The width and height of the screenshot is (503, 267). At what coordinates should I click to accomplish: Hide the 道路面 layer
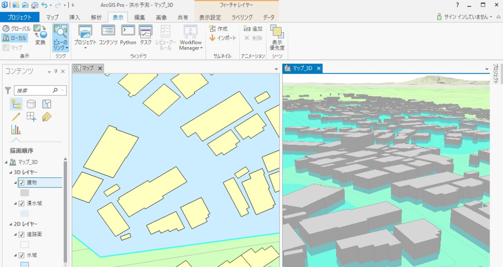click(x=22, y=234)
